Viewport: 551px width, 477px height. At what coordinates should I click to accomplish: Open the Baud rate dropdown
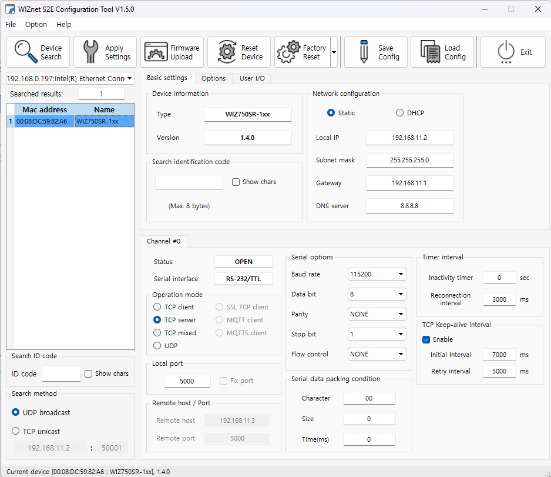click(377, 274)
